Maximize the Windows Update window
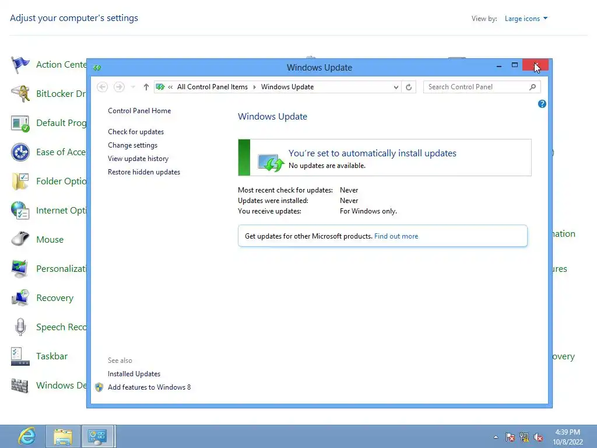The height and width of the screenshot is (448, 597). pyautogui.click(x=514, y=65)
